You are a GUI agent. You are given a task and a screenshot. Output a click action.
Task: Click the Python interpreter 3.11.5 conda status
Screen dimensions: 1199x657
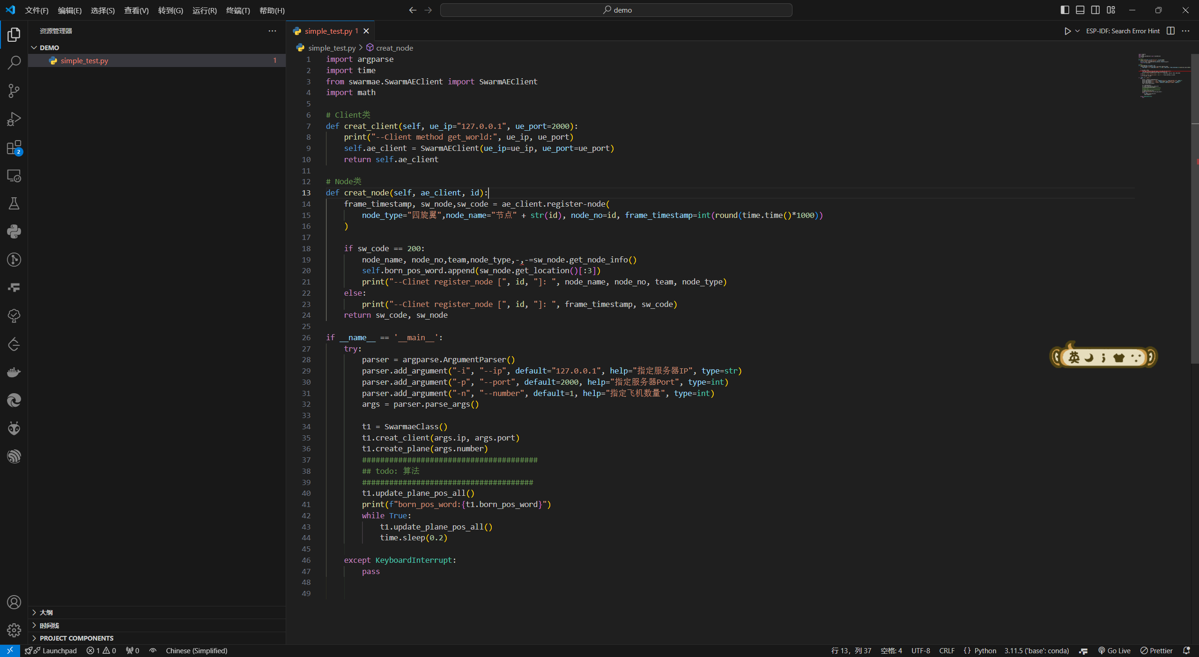[1036, 650]
